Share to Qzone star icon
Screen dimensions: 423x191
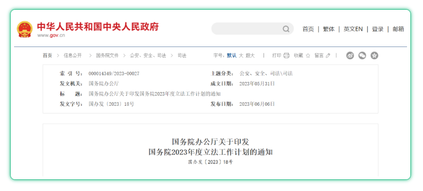tap(375, 56)
